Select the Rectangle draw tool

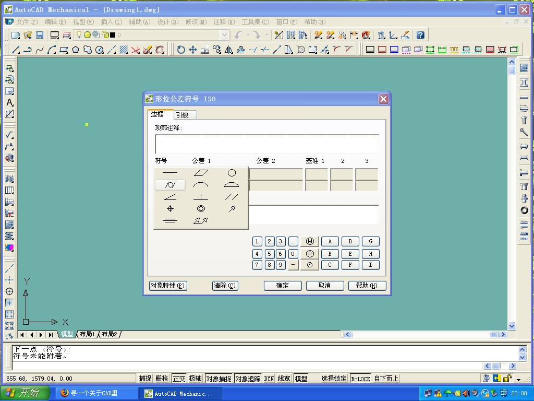[63, 50]
